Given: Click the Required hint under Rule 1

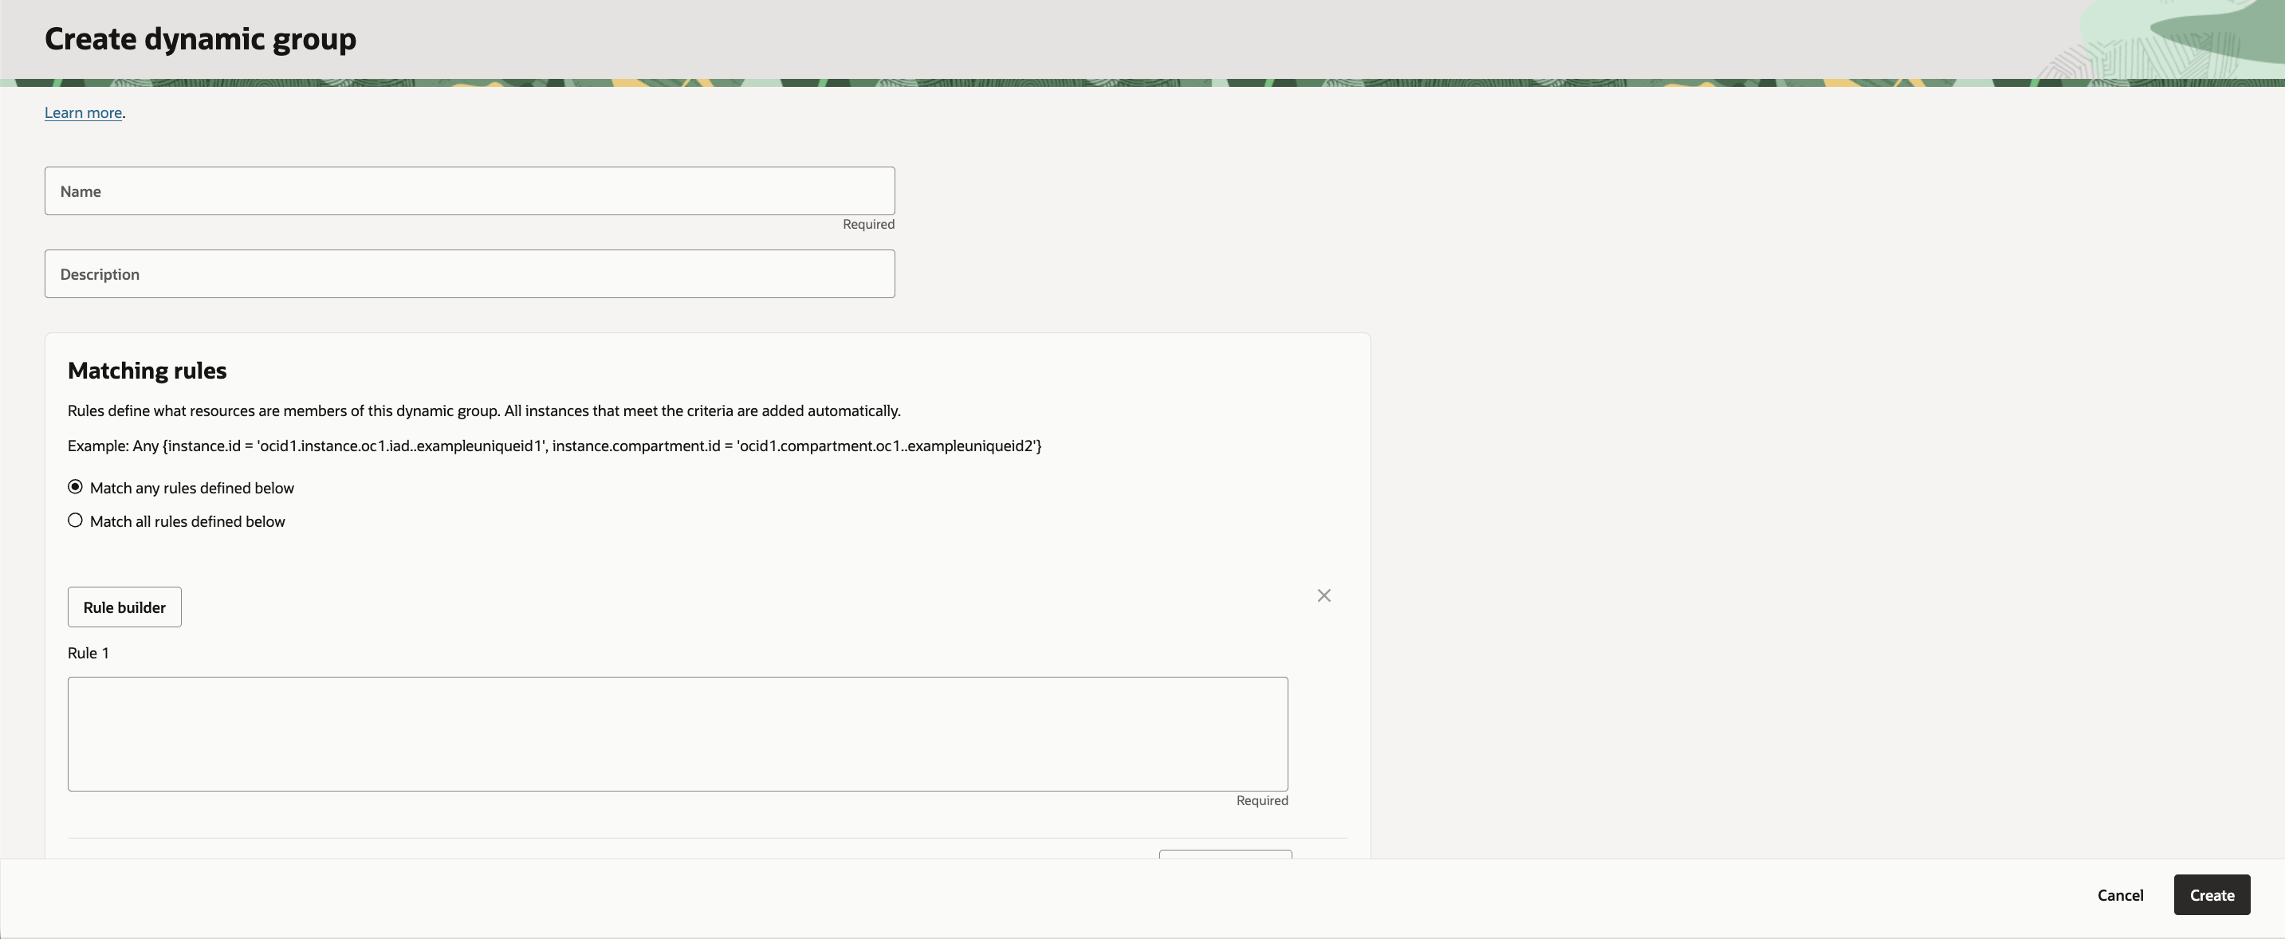Looking at the screenshot, I should pyautogui.click(x=1261, y=800).
